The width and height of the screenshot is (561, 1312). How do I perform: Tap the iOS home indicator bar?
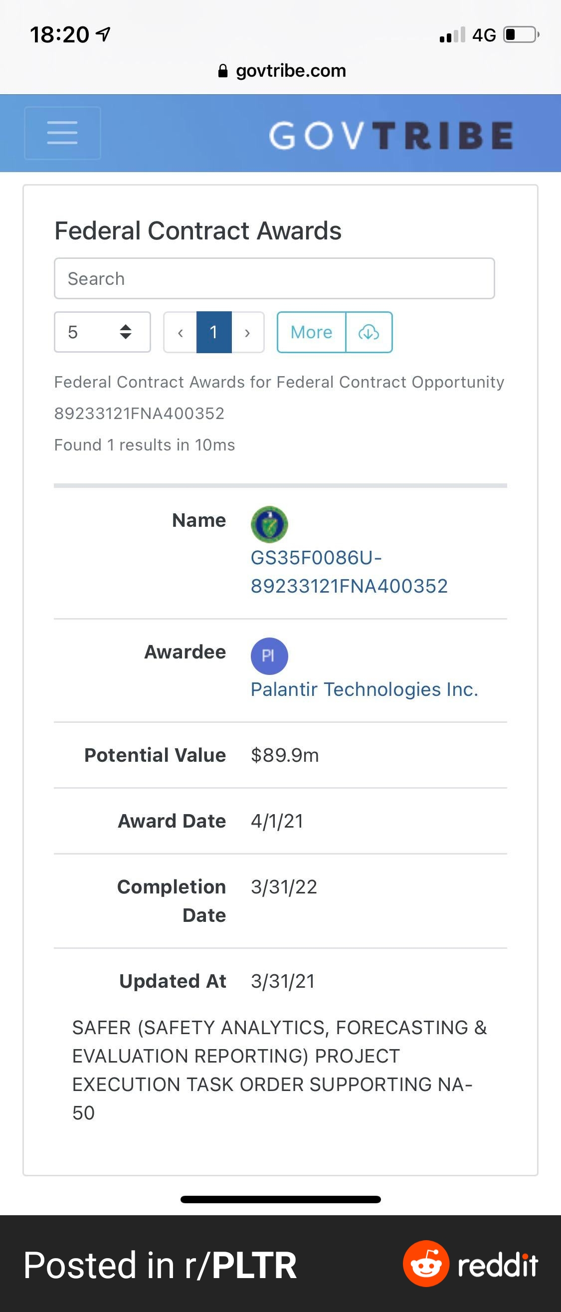(280, 1199)
